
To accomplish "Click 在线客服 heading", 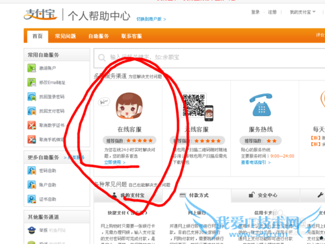I will point(129,129).
